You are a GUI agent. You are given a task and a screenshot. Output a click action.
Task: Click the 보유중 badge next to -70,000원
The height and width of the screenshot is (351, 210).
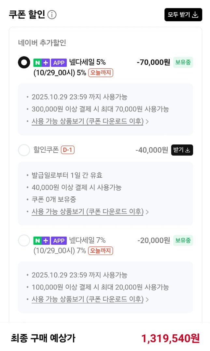[x=183, y=62]
